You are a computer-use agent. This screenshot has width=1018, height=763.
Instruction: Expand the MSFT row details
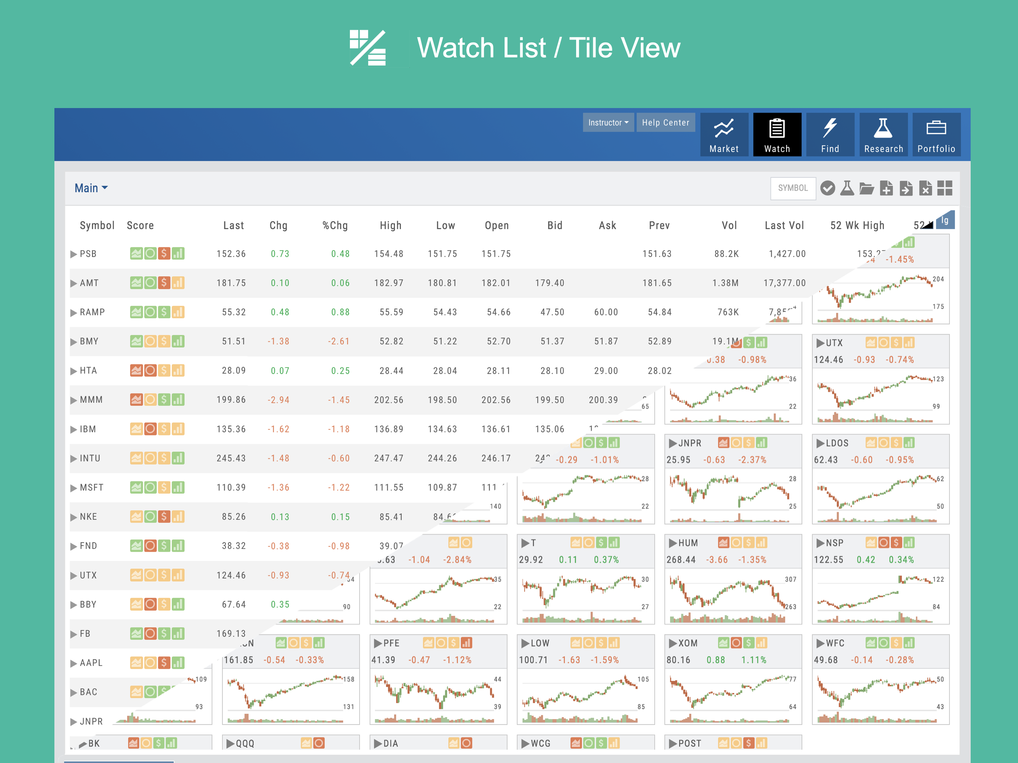[74, 488]
